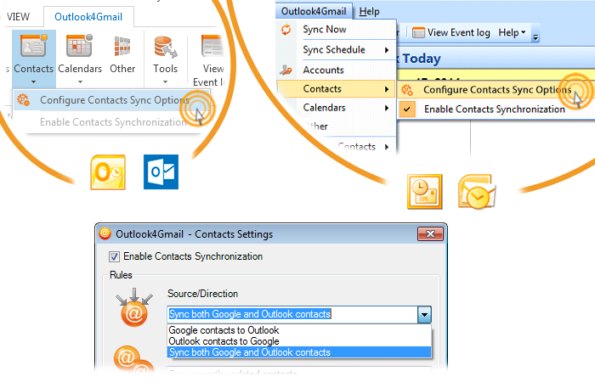Click the Source/Direction arrows icon
This screenshot has height=382, width=595.
tap(134, 307)
